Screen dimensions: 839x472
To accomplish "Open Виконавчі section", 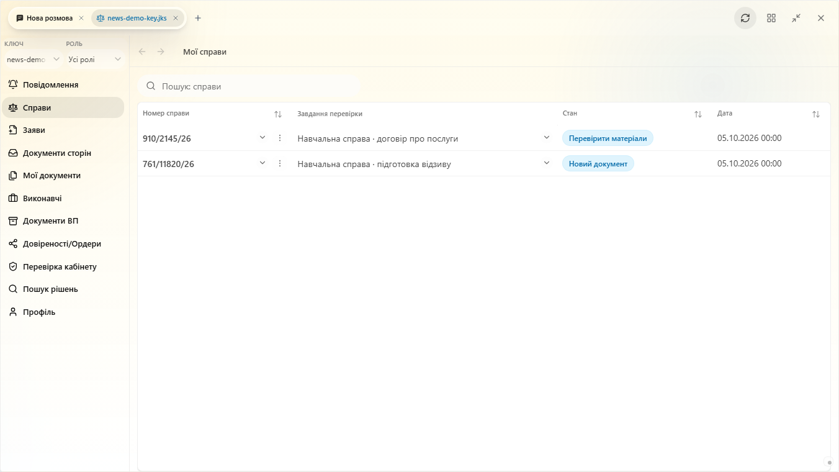I will [x=63, y=198].
